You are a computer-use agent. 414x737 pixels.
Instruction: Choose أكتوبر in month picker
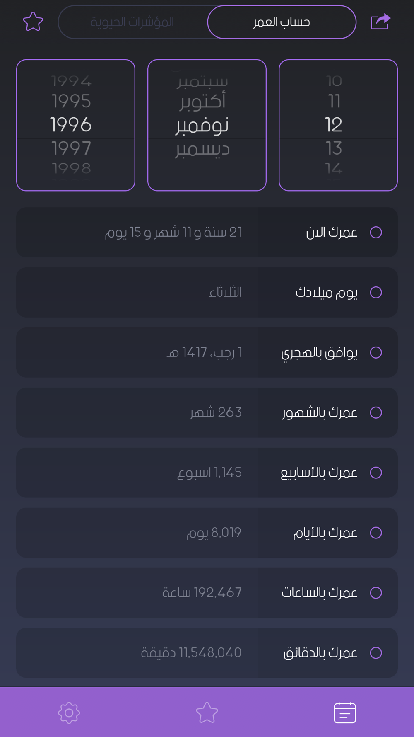(x=202, y=101)
